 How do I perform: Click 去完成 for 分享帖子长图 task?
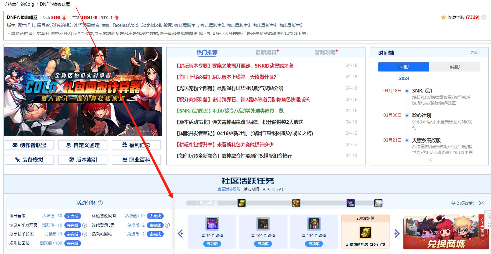tap(73, 234)
